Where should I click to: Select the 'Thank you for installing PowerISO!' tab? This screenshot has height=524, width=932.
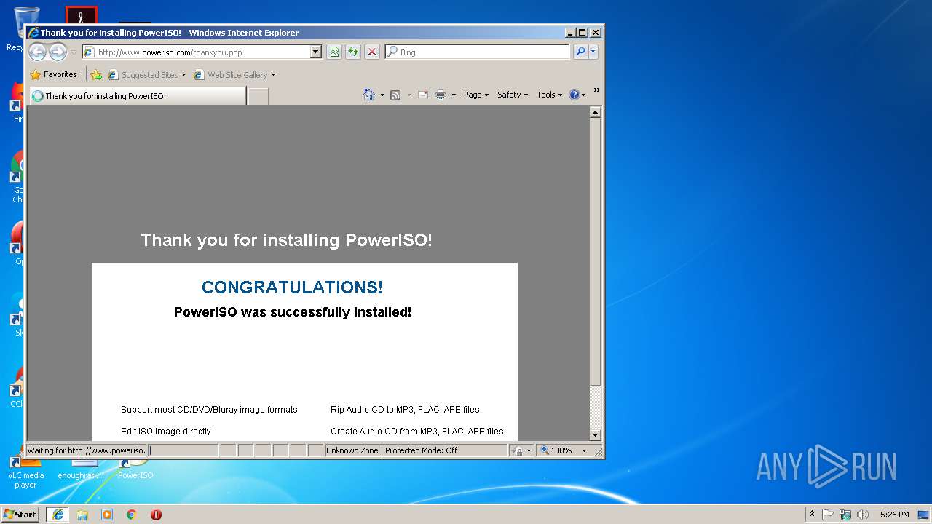(x=138, y=95)
